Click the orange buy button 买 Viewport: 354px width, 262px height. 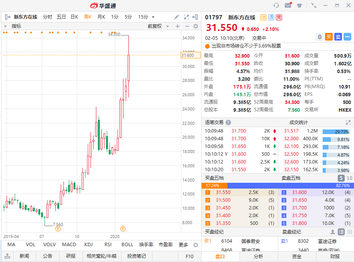point(329,37)
